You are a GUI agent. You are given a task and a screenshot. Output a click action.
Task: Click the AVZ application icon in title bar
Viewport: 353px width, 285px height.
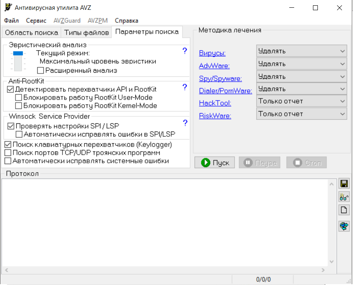[7, 8]
